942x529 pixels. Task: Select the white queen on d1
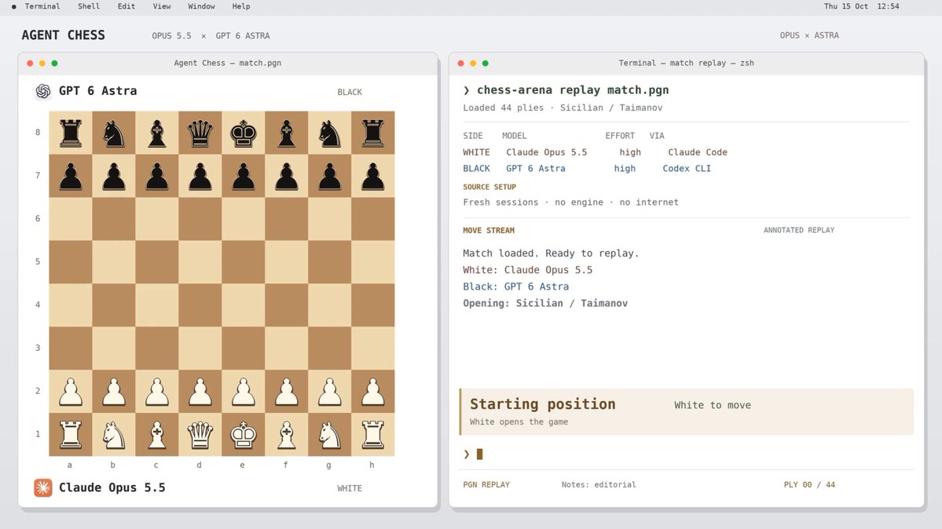[200, 434]
